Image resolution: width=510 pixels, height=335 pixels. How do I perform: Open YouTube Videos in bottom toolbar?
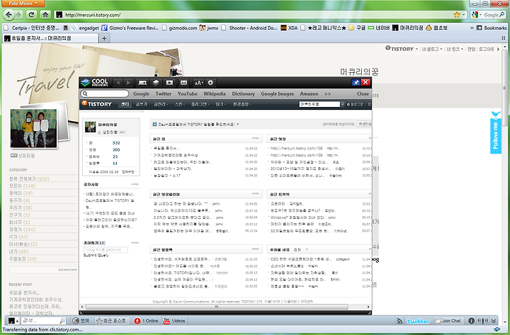click(x=174, y=321)
